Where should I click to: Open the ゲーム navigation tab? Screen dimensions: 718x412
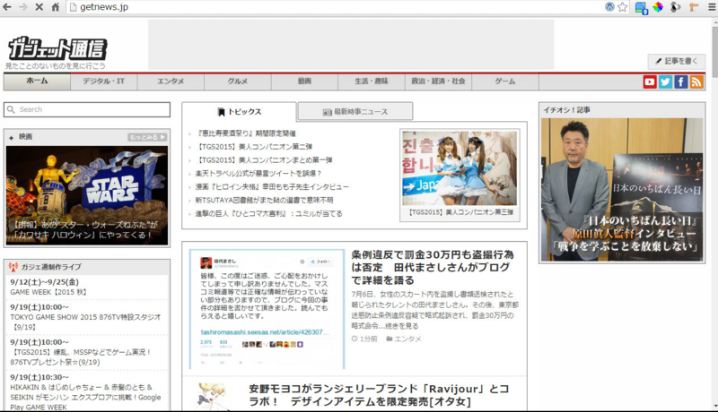pyautogui.click(x=505, y=82)
